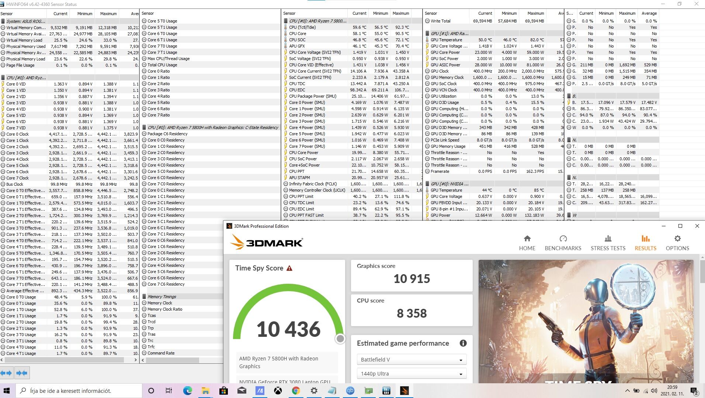The image size is (705, 398).
Task: Select the System: ASUS ROG sensor group header
Action: click(70, 21)
